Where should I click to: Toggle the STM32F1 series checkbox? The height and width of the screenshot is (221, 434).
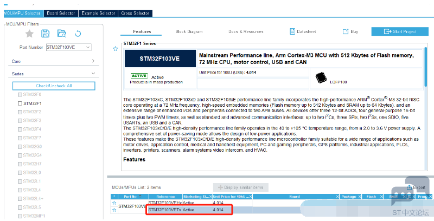20,103
